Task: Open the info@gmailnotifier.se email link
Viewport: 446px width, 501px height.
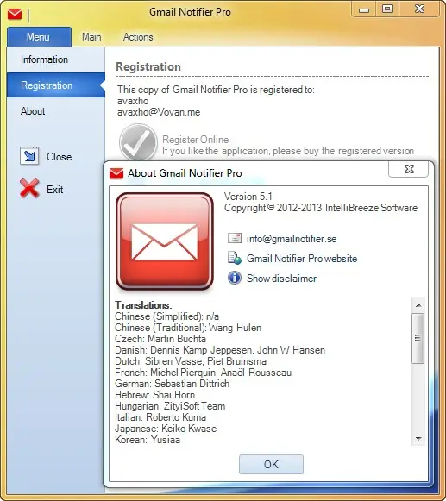Action: tap(292, 239)
